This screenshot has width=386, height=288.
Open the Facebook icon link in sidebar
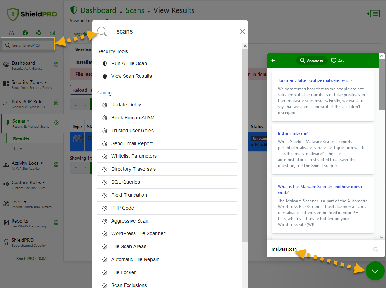click(x=25, y=33)
